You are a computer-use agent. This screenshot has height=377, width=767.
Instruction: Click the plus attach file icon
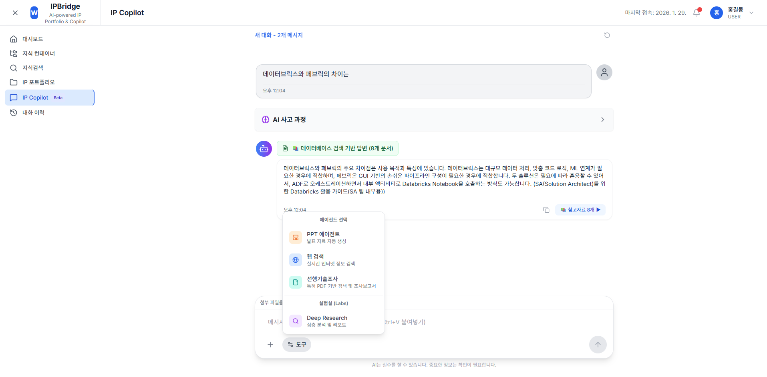pyautogui.click(x=270, y=345)
